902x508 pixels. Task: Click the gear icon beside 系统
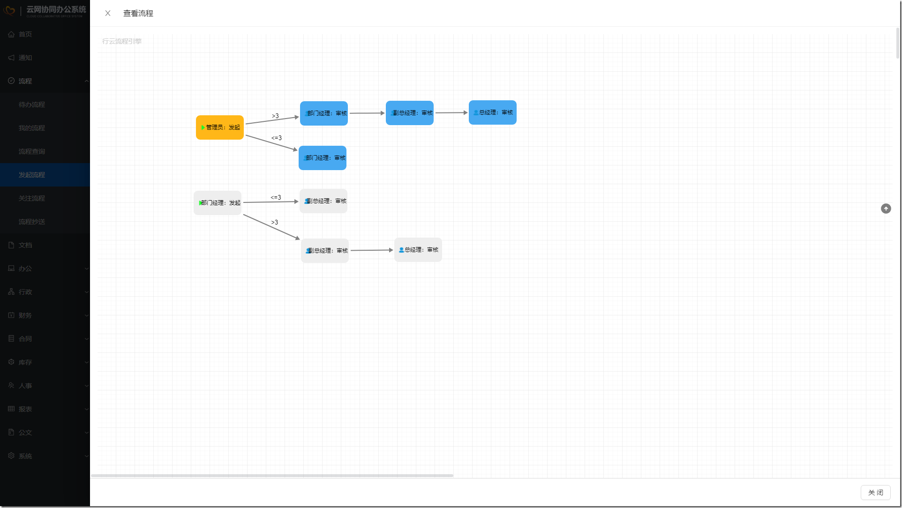pyautogui.click(x=11, y=456)
